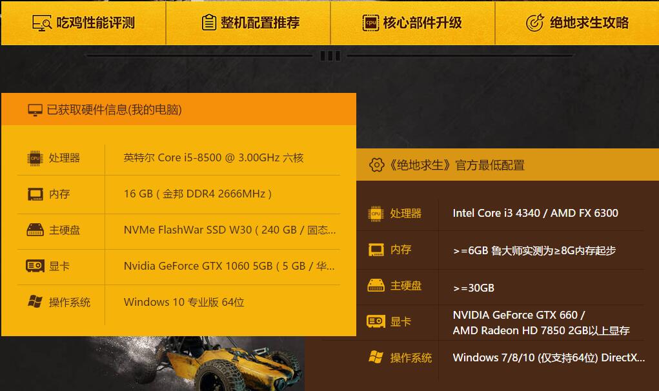Open the 核心部件升级 tab

(412, 23)
